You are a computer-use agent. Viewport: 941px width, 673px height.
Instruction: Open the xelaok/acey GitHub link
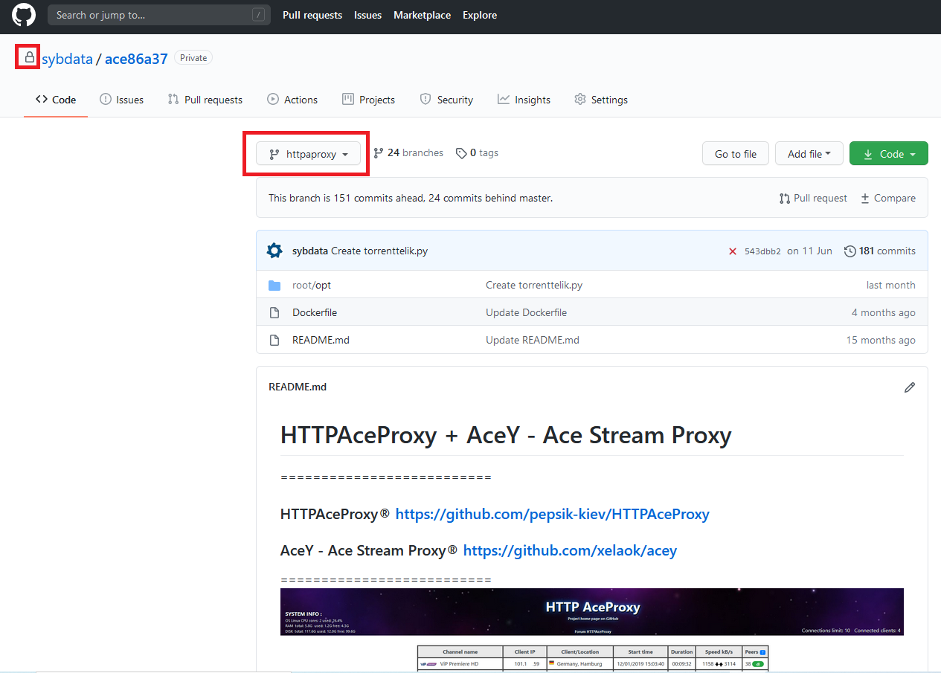570,550
